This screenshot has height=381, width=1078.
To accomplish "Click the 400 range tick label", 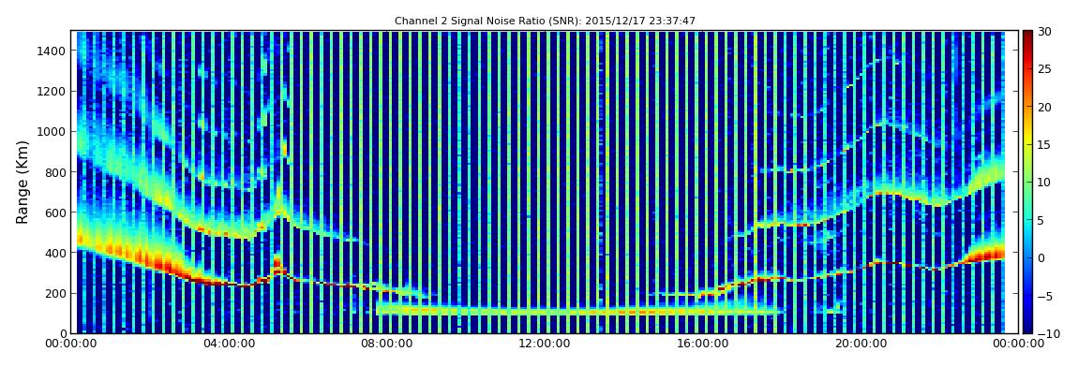I will click(55, 254).
